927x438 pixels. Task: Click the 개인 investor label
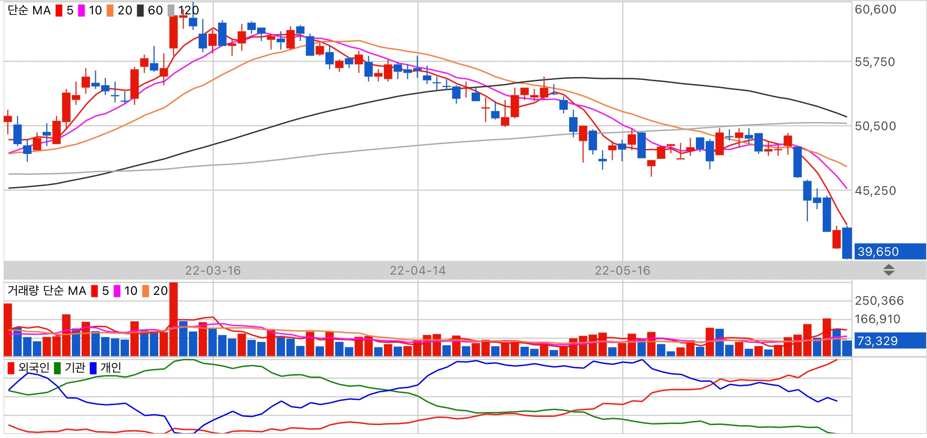coord(111,368)
